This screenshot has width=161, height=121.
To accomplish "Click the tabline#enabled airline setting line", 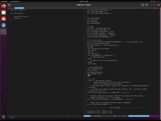I will point(115,42).
